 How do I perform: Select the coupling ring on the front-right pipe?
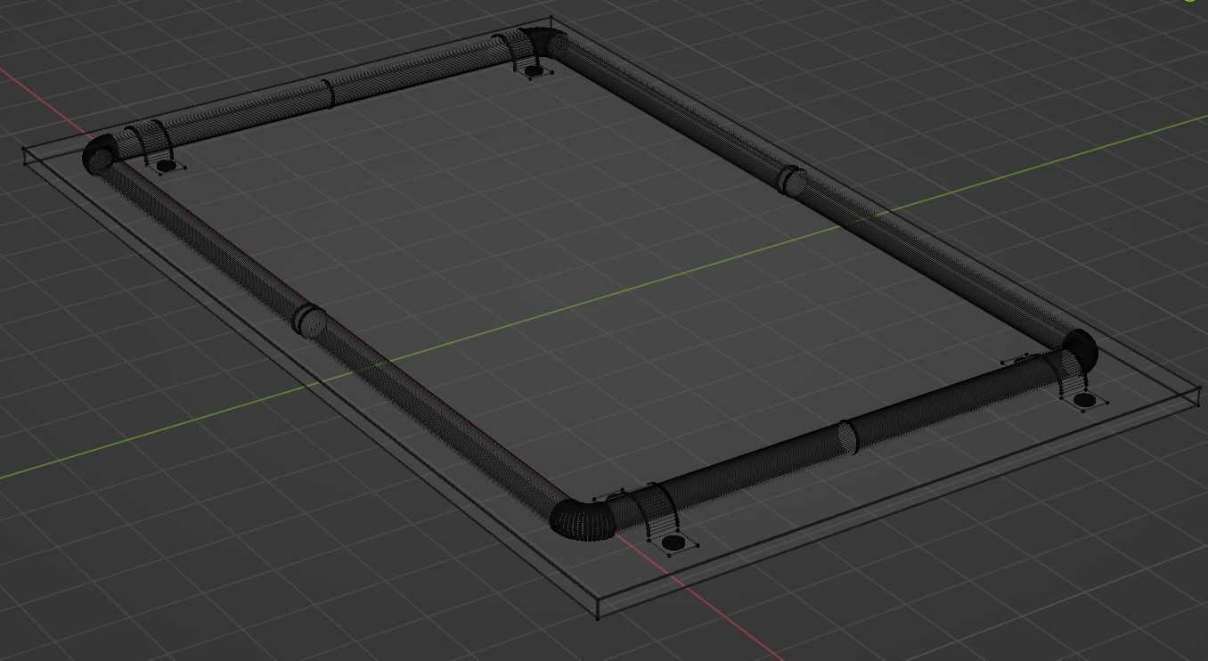[x=847, y=437]
